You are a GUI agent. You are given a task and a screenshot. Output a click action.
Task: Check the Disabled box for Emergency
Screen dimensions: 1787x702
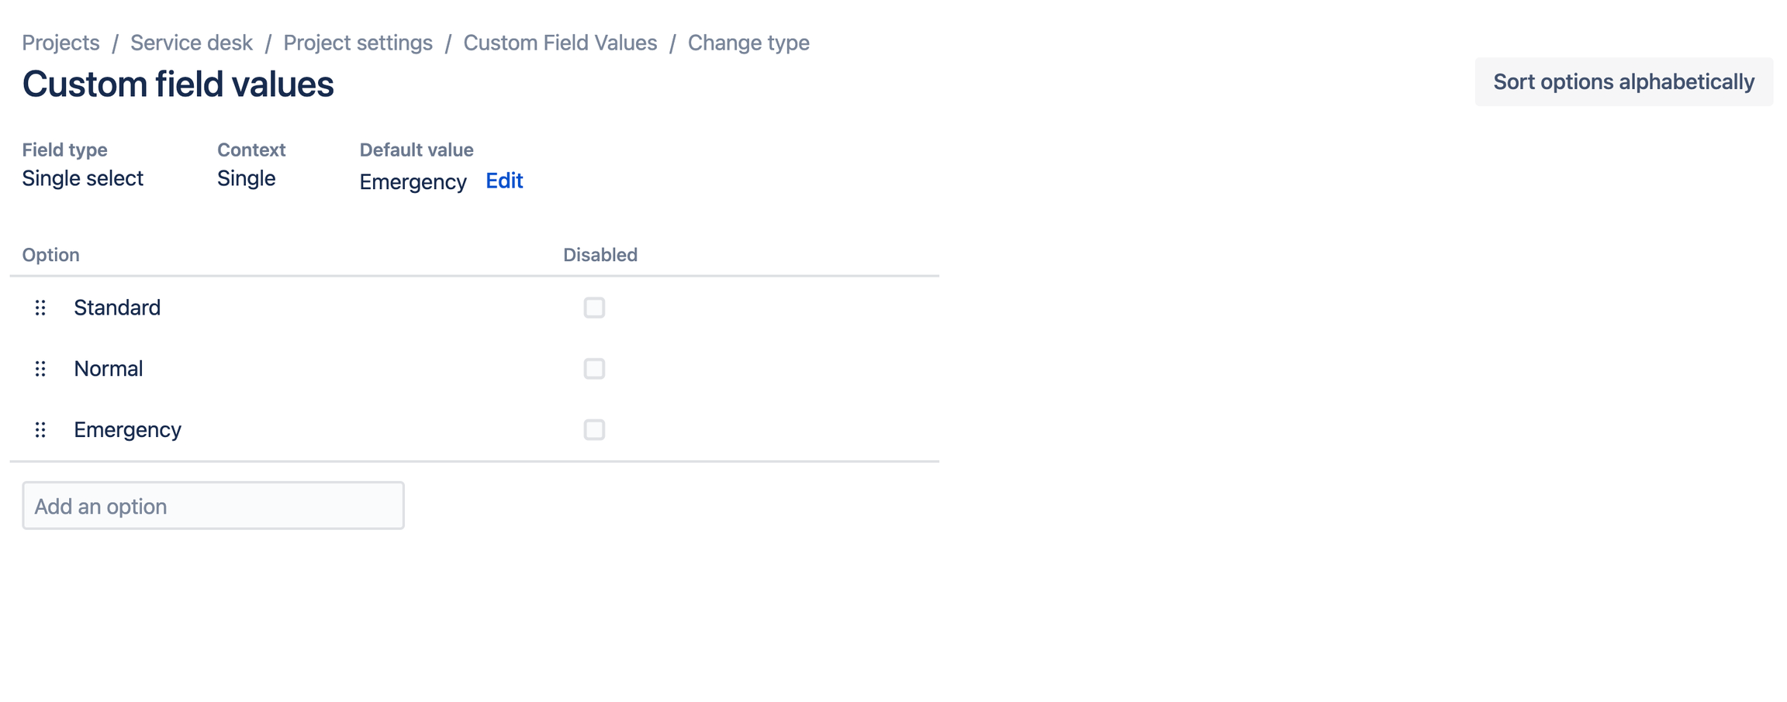point(594,430)
